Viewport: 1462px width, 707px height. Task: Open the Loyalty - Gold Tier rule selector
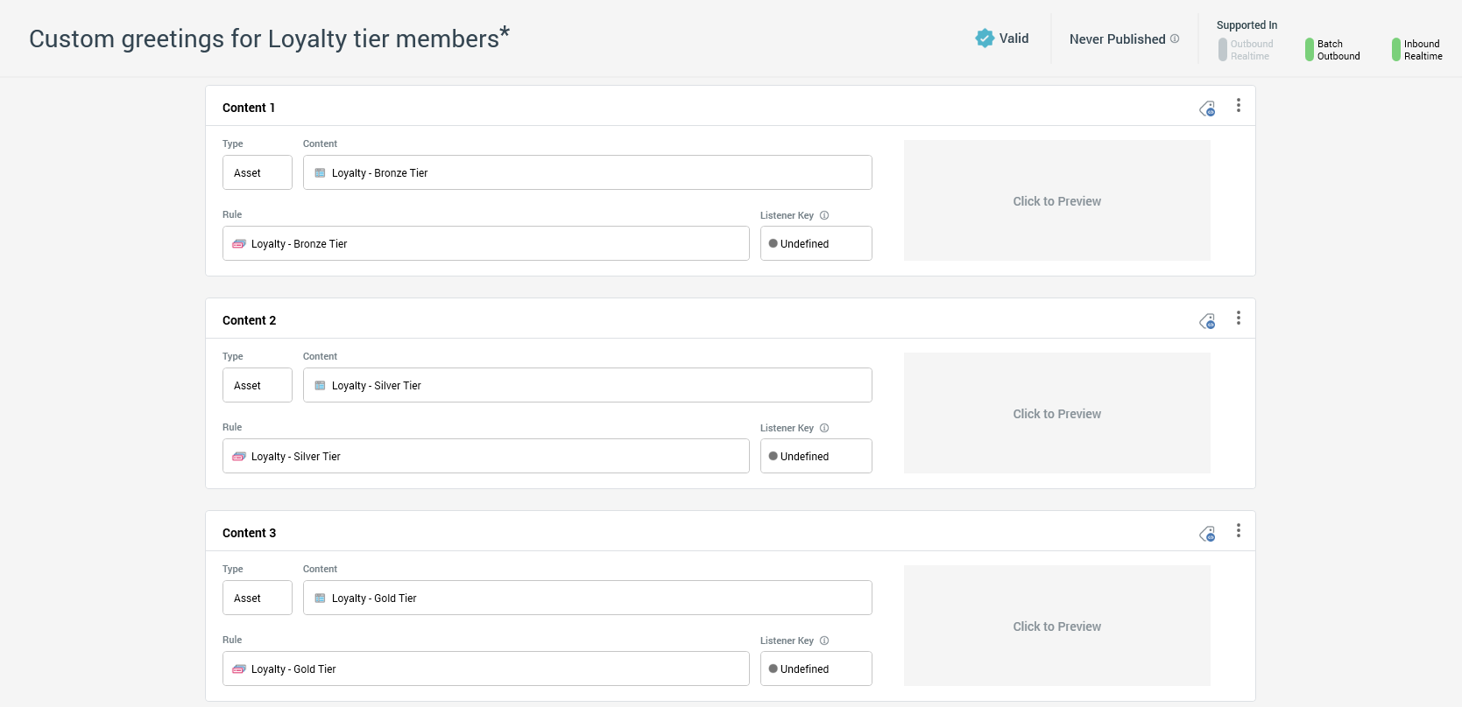485,669
